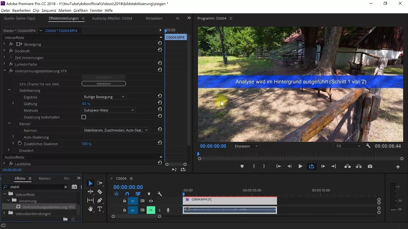Play the sequence in the program monitor
This screenshot has width=408, height=229.
click(x=300, y=166)
